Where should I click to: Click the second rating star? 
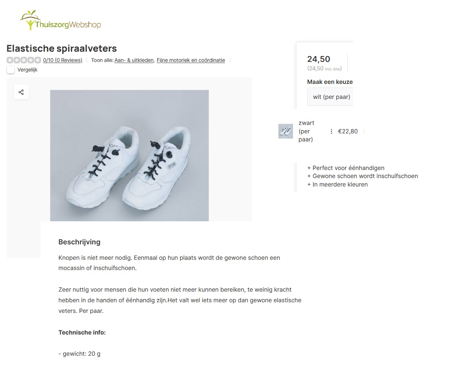point(17,60)
